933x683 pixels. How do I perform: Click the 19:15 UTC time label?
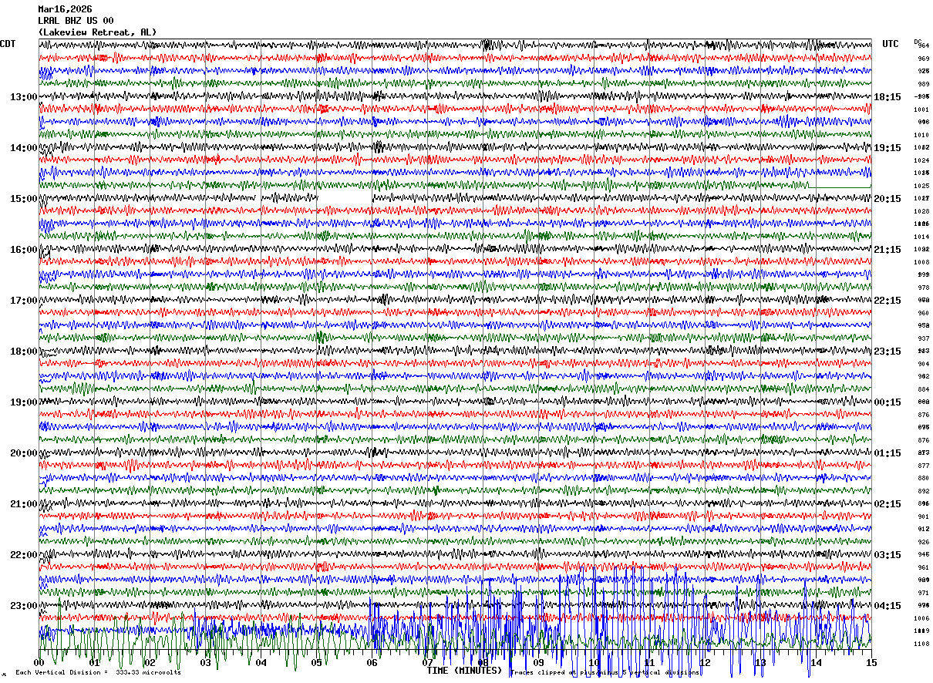[x=888, y=148]
